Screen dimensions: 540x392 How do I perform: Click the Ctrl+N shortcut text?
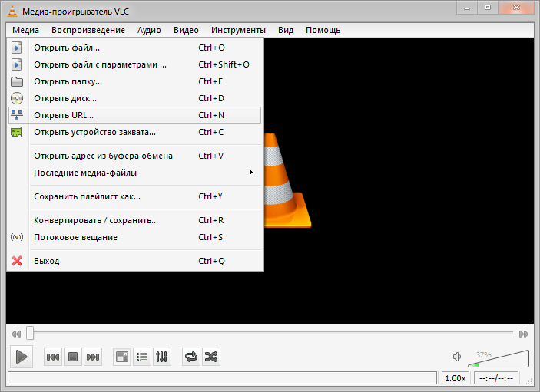[211, 115]
